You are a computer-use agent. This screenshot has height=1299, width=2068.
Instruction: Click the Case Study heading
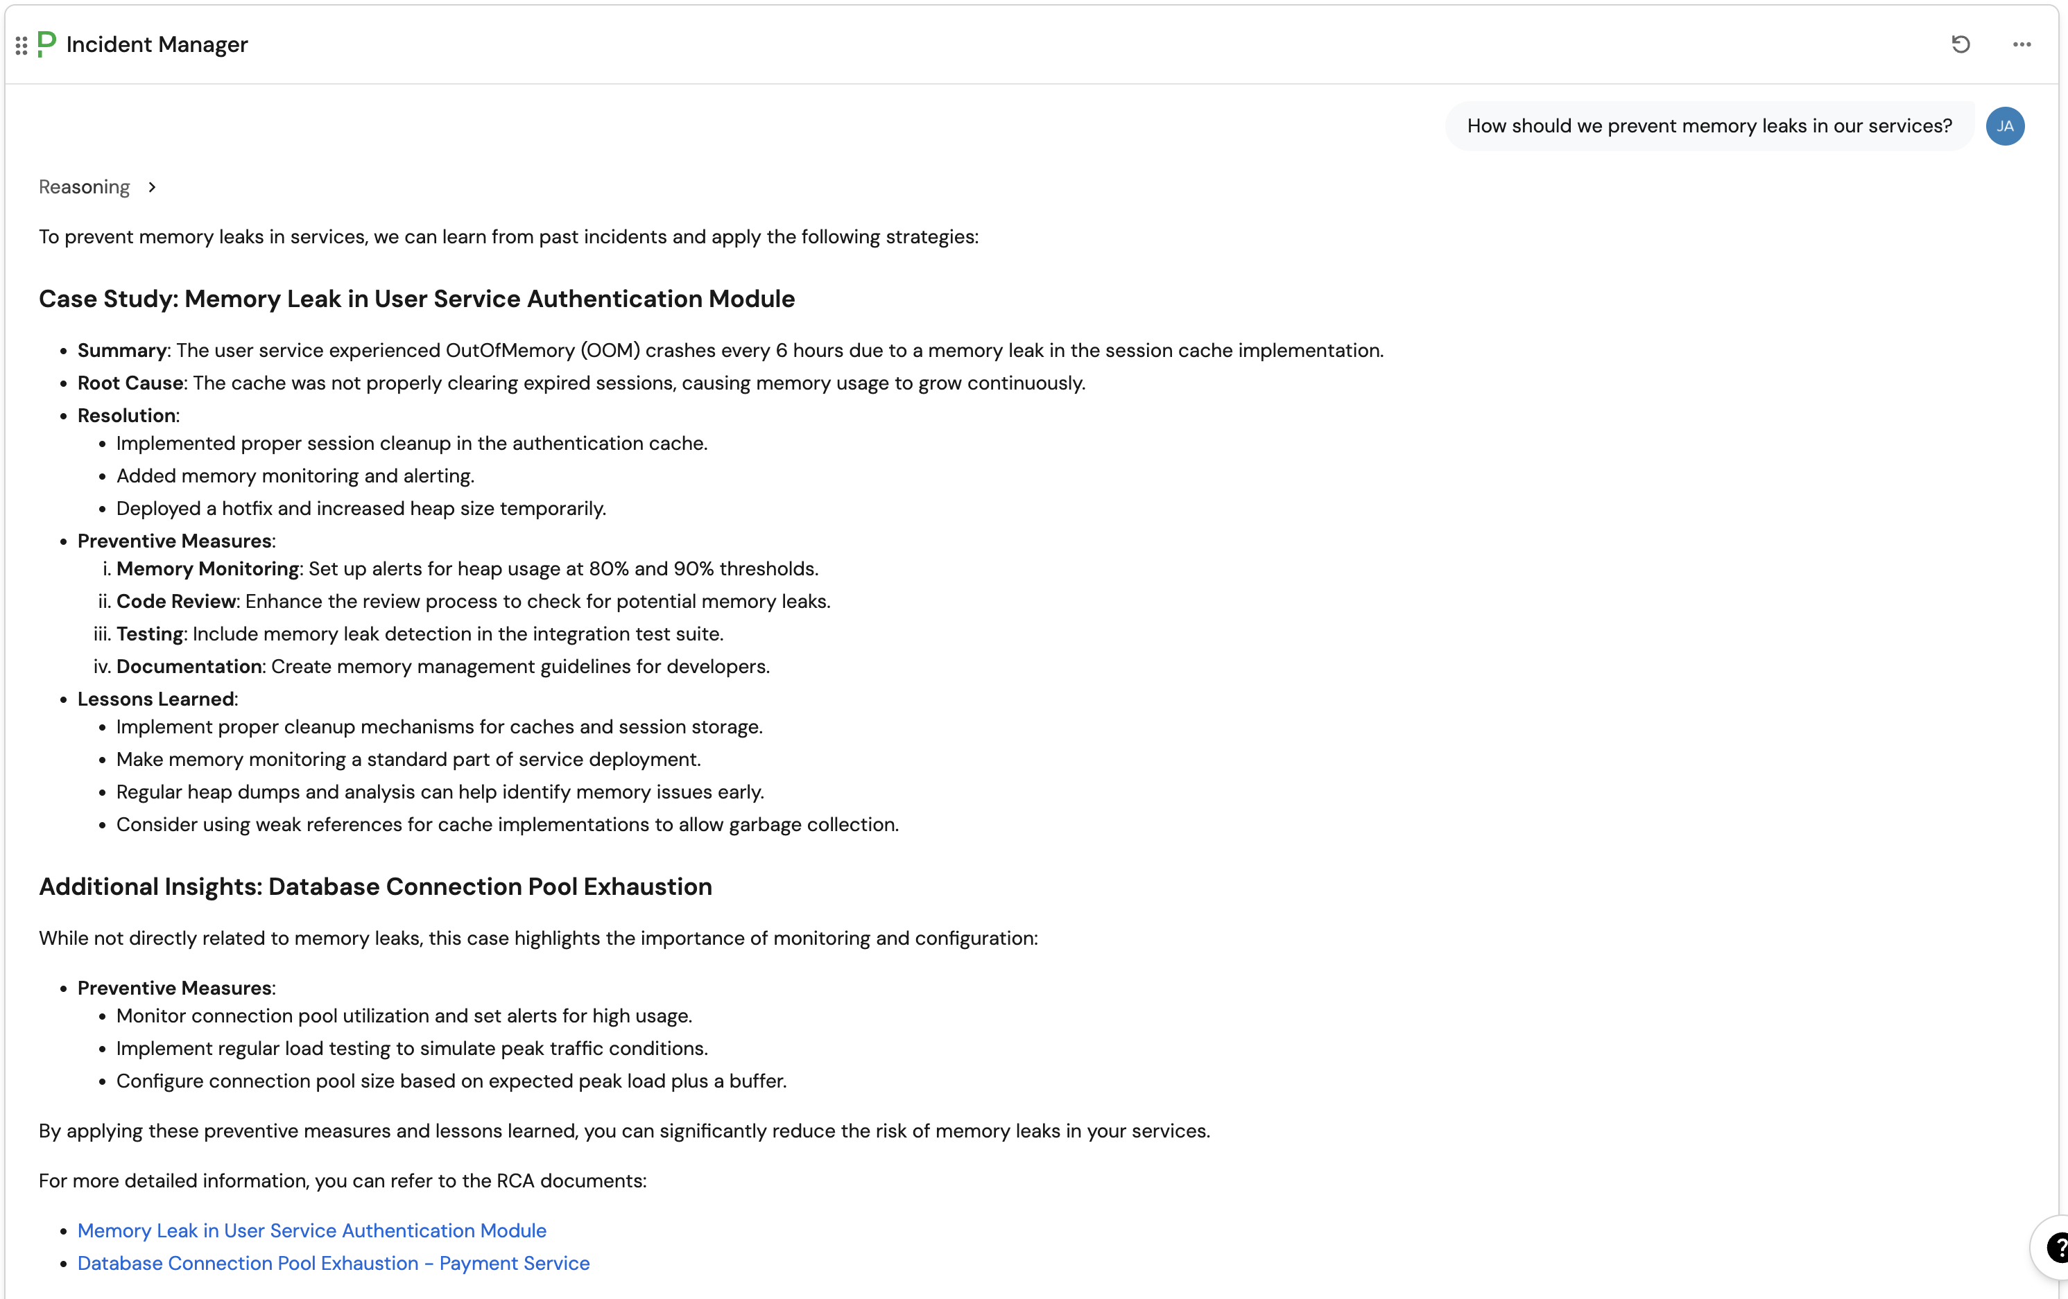point(417,299)
